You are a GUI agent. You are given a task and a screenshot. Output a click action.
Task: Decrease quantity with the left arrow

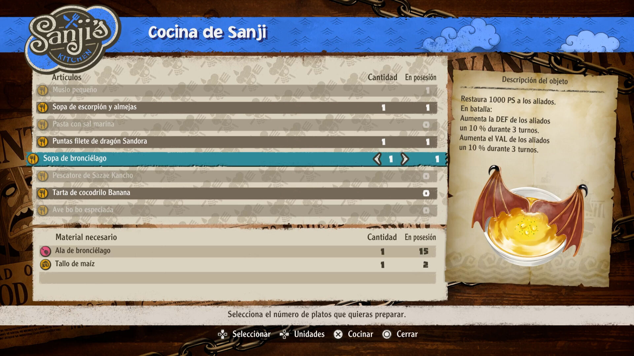pyautogui.click(x=377, y=159)
